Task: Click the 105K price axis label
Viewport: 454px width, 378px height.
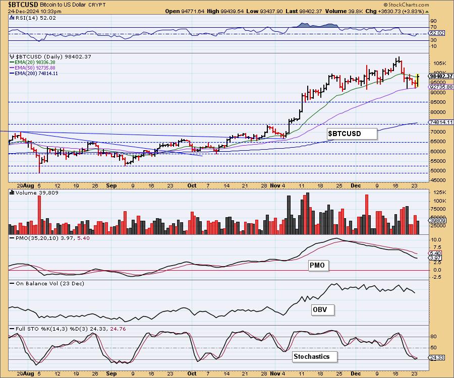Action: pyautogui.click(x=439, y=63)
